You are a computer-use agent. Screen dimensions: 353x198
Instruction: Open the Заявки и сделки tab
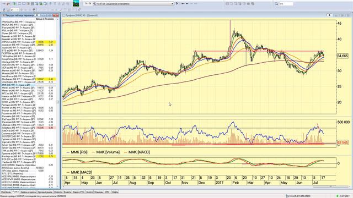tap(28, 192)
